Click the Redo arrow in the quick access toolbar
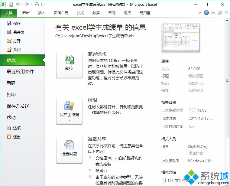 27,5
